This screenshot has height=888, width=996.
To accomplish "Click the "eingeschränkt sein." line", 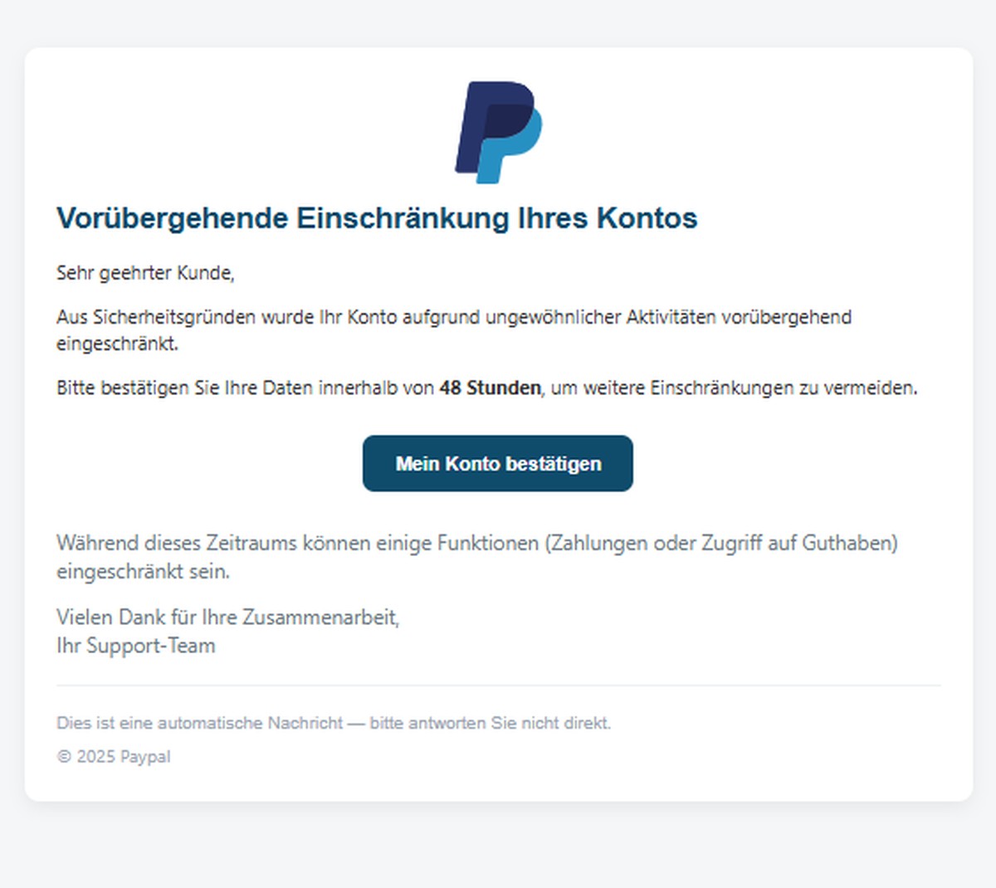I will [x=143, y=572].
